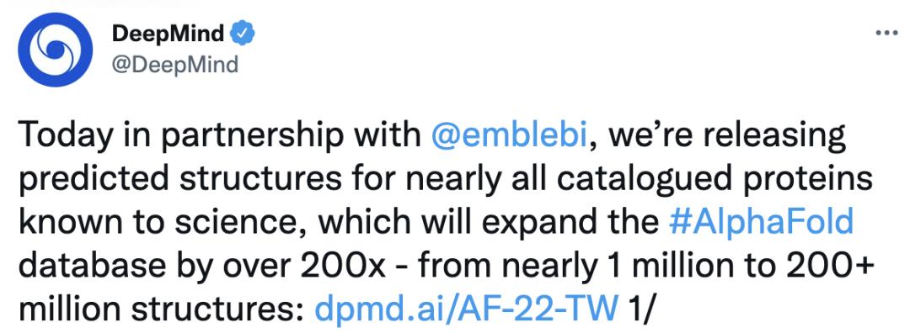This screenshot has width=910, height=333.
Task: Open the #AlphaFold hashtag
Action: [x=761, y=223]
